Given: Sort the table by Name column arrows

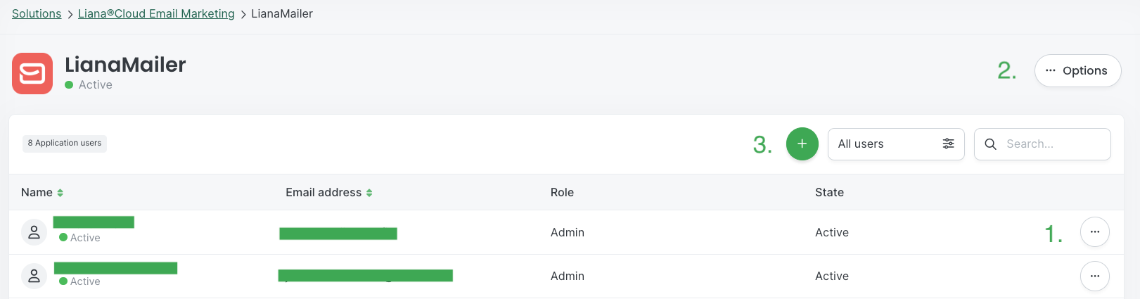Looking at the screenshot, I should tap(60, 193).
